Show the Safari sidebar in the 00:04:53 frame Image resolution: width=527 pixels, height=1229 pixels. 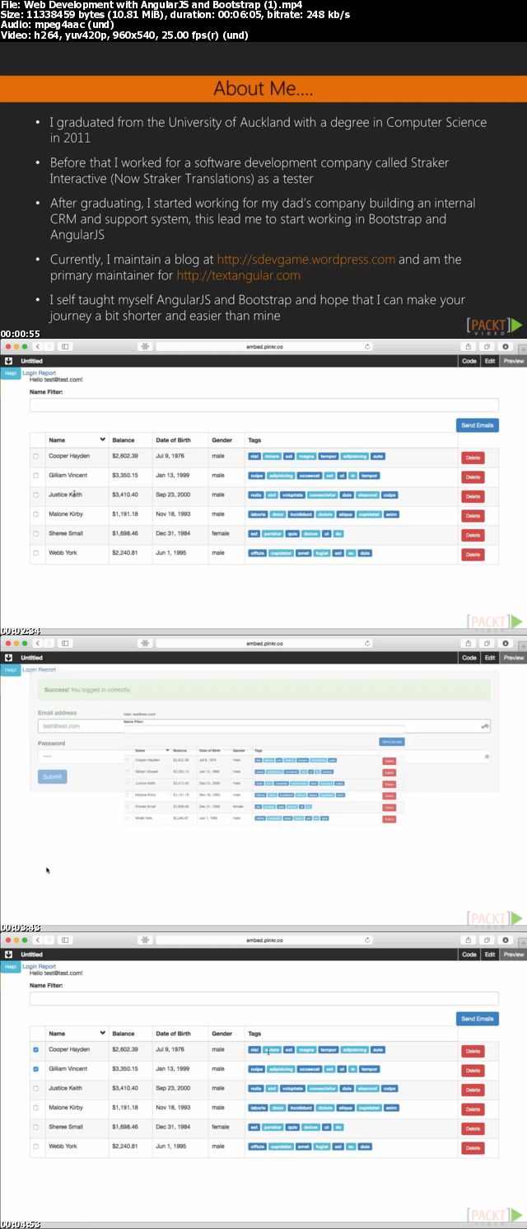click(65, 940)
